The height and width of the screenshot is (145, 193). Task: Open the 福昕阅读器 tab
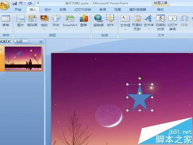(137, 10)
